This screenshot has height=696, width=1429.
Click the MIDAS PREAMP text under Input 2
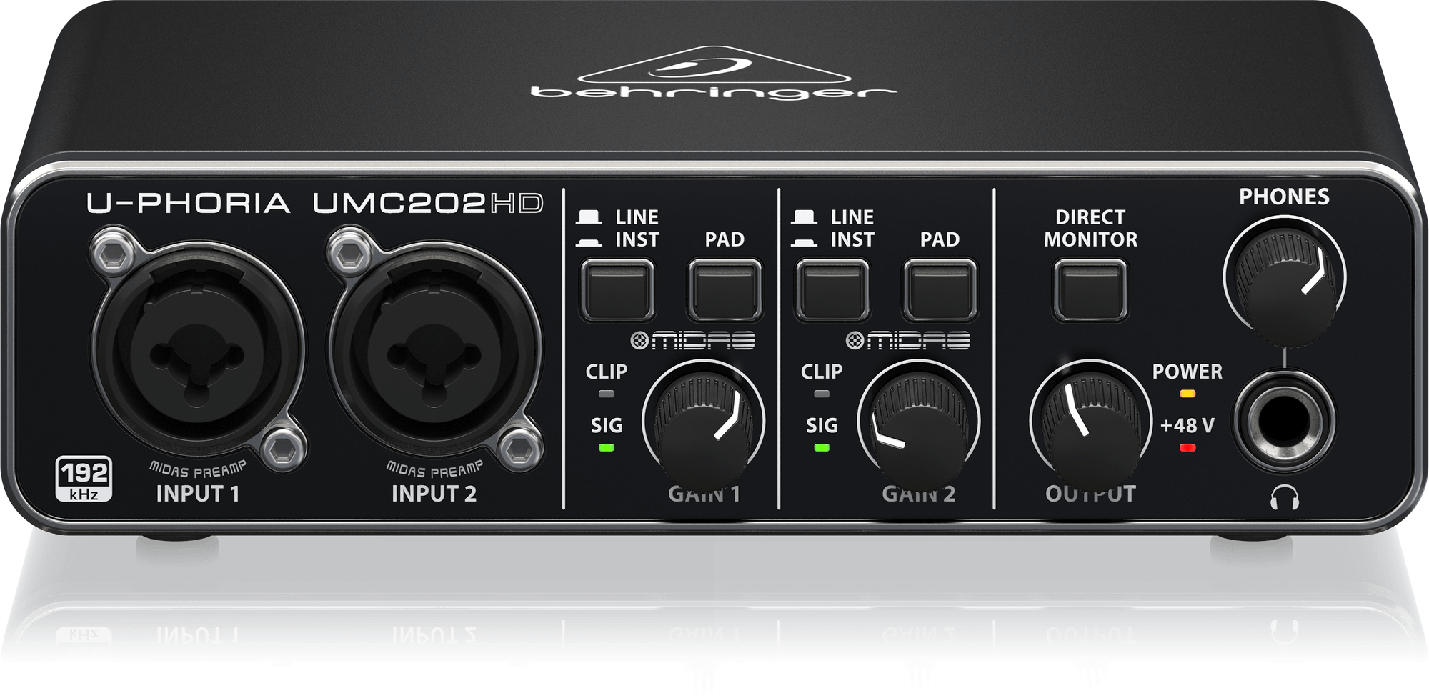pyautogui.click(x=434, y=469)
